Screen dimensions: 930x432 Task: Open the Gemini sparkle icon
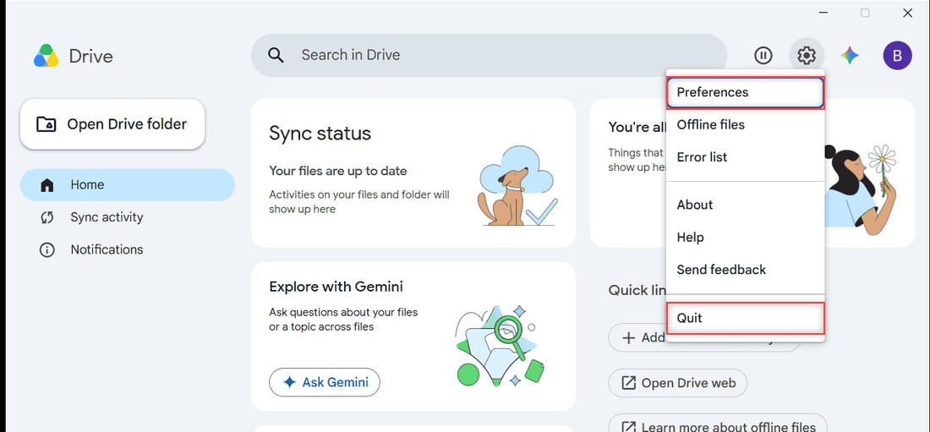850,56
